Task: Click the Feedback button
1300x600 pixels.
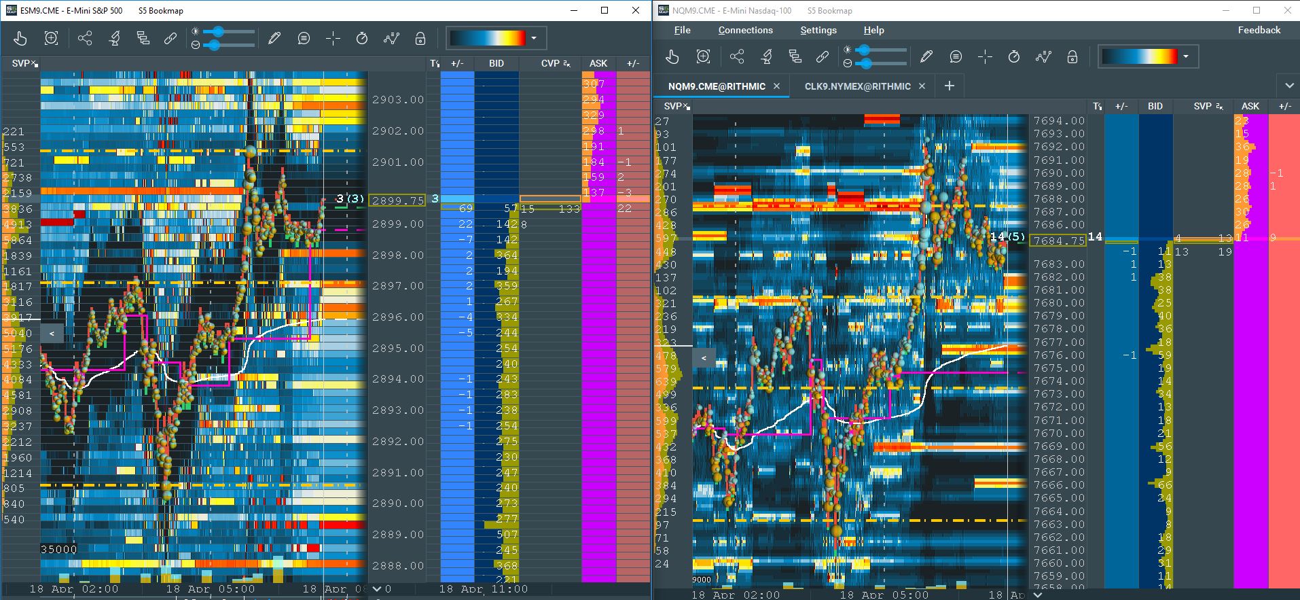Action: click(1259, 30)
